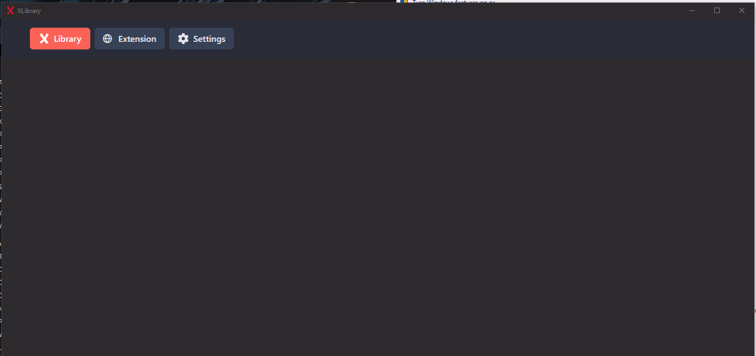Click empty title bar area beside XLibrary title
Screen dimensions: 756x356
[359, 10]
